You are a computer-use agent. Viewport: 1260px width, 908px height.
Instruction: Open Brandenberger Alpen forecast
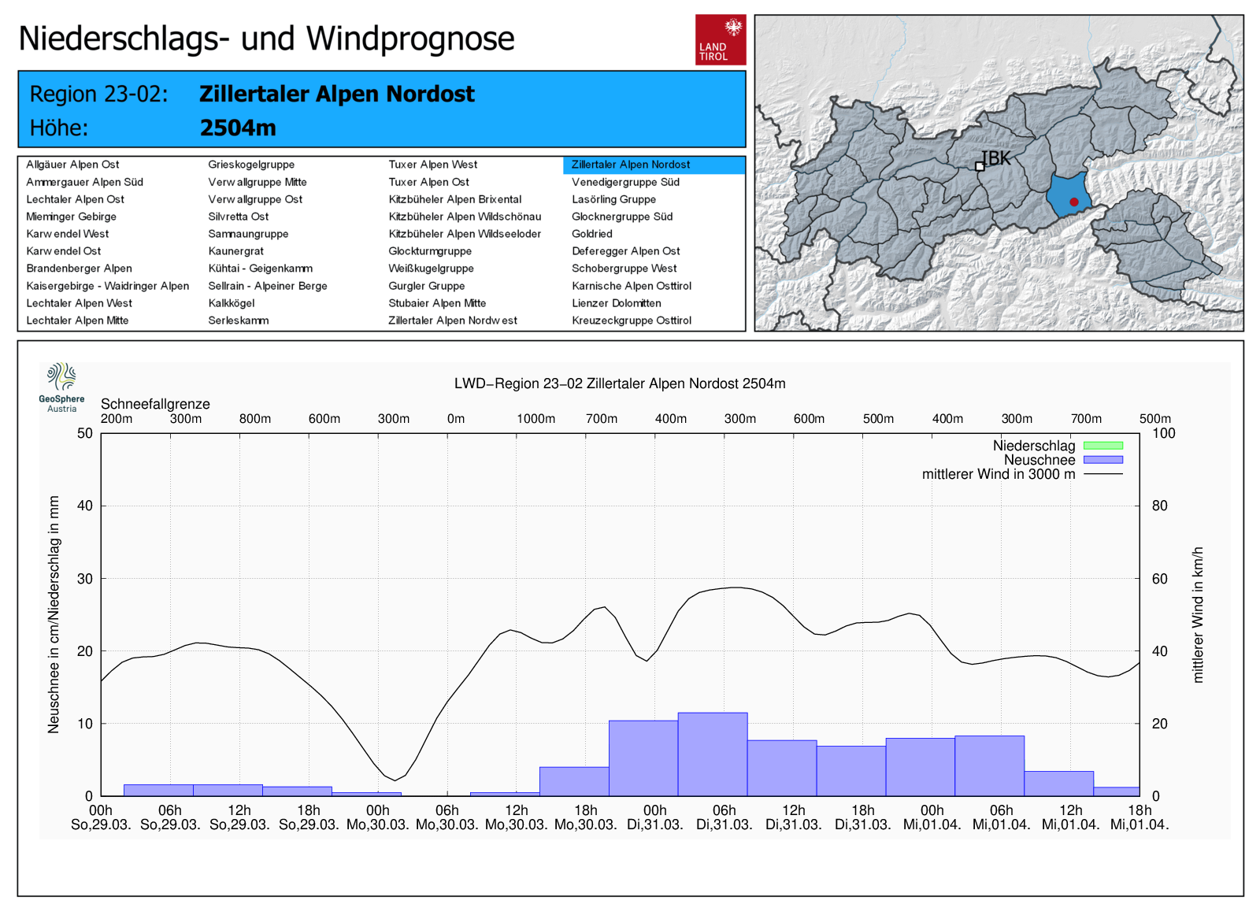tap(79, 269)
